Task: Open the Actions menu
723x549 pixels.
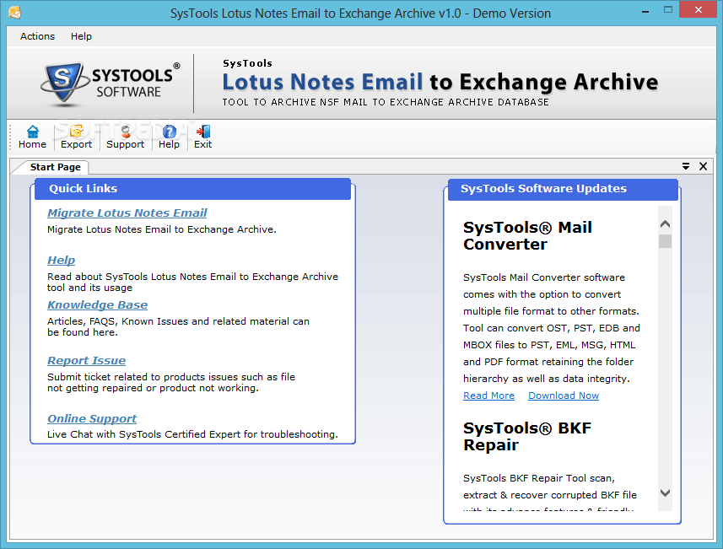Action: (37, 36)
